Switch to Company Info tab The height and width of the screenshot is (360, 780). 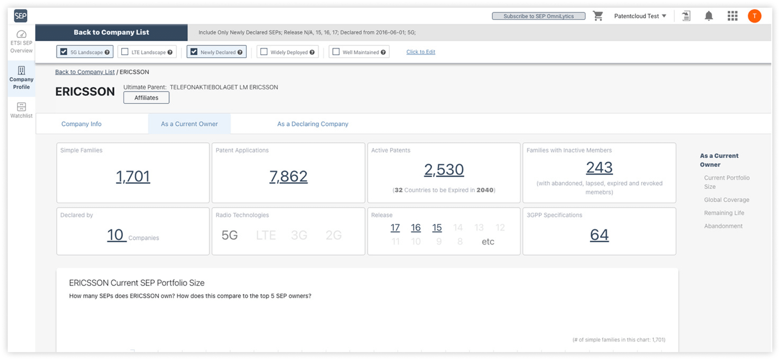pos(81,124)
